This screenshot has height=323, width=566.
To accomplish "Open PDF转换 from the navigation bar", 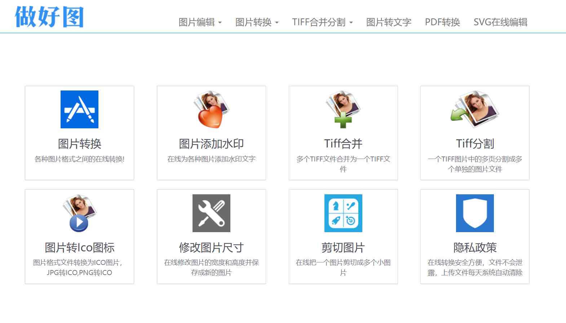I will tap(442, 22).
